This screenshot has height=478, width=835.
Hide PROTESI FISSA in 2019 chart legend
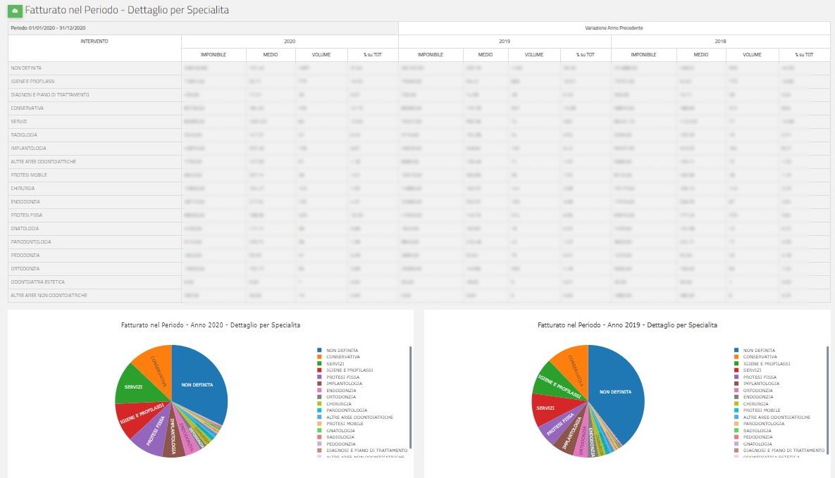coord(760,377)
